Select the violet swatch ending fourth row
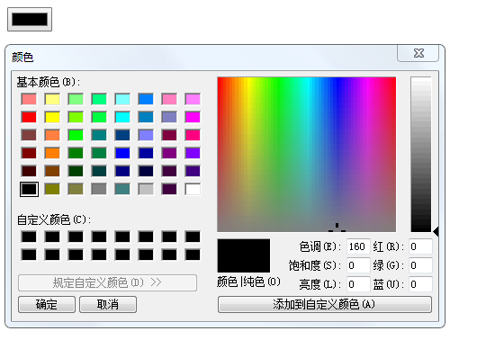Screen dimensions: 477x349 point(193,153)
